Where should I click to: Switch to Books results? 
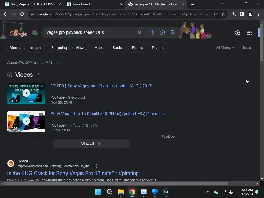click(118, 48)
